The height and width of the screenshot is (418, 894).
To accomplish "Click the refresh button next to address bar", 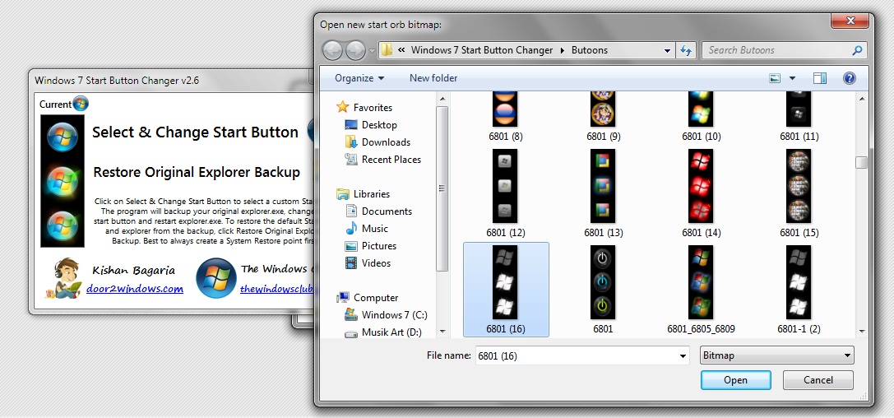I will 686,50.
